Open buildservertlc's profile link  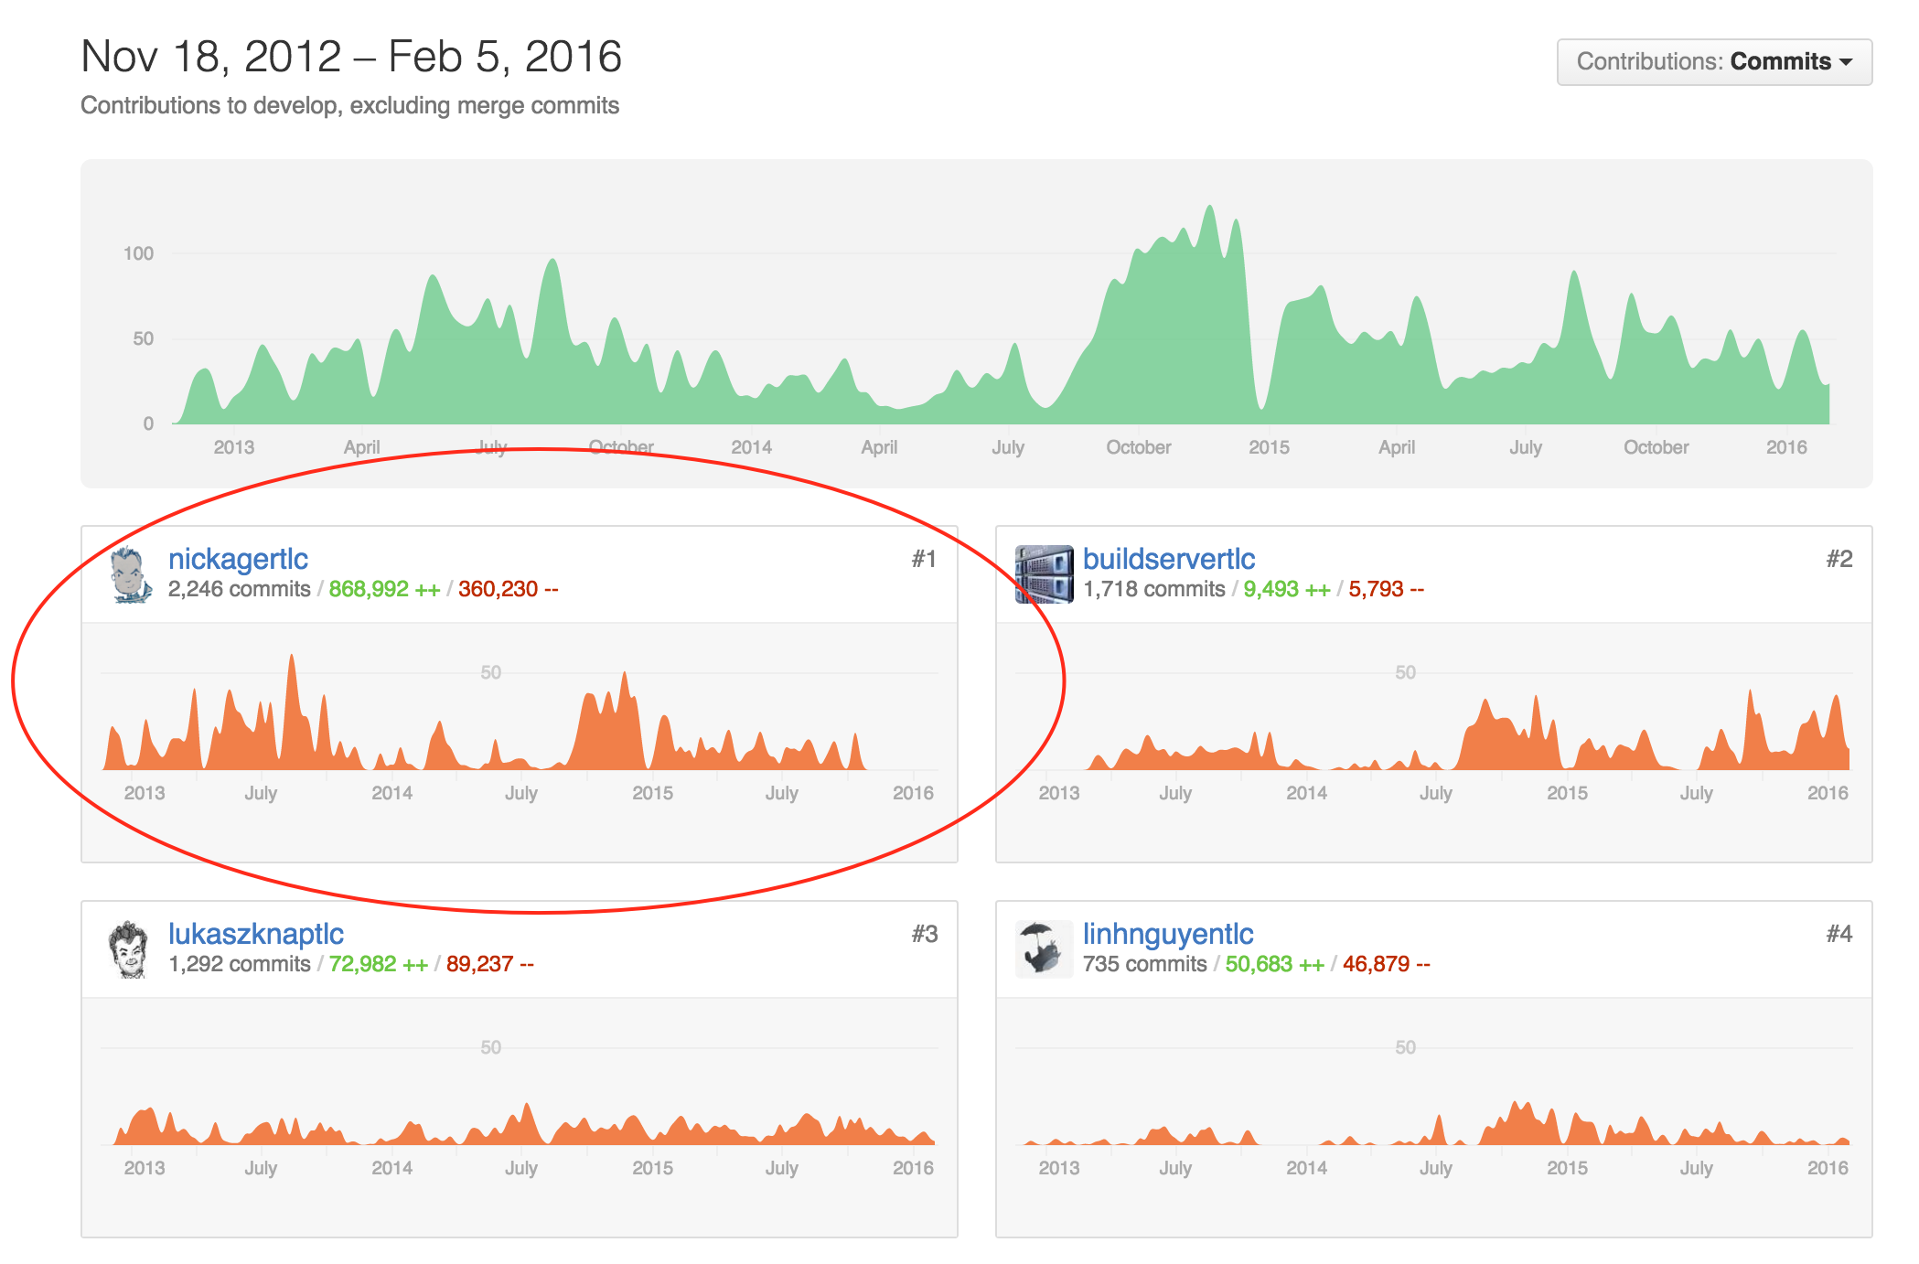[1168, 559]
